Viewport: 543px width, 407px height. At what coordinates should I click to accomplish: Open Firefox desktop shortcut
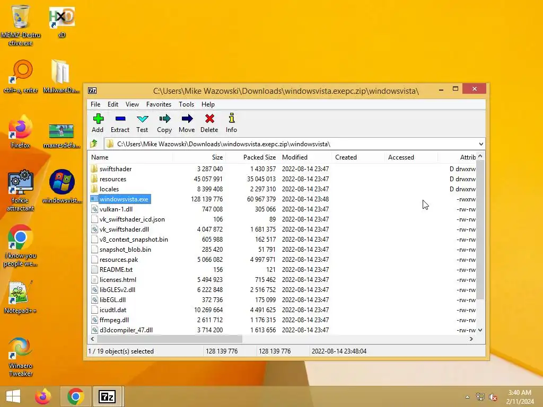coord(21,131)
